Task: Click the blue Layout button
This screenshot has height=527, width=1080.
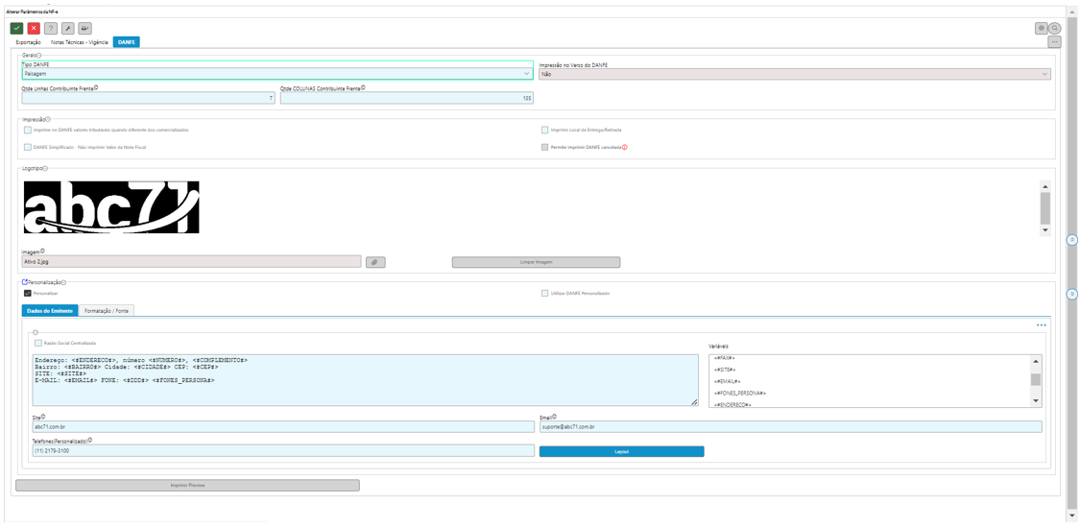Action: [621, 451]
